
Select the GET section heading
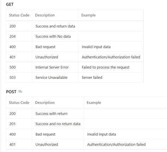(x=10, y=4)
